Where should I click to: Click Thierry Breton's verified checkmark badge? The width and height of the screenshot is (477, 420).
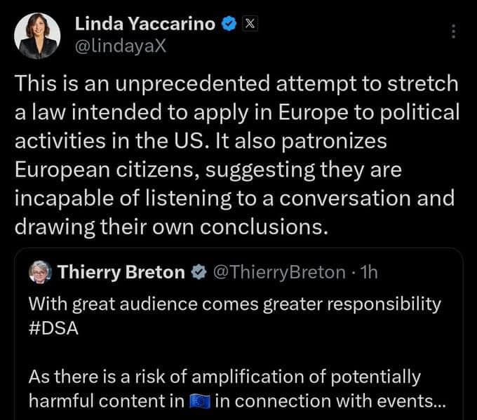(199, 272)
